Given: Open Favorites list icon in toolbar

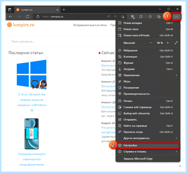Looking at the screenshot, I should 150,17.
